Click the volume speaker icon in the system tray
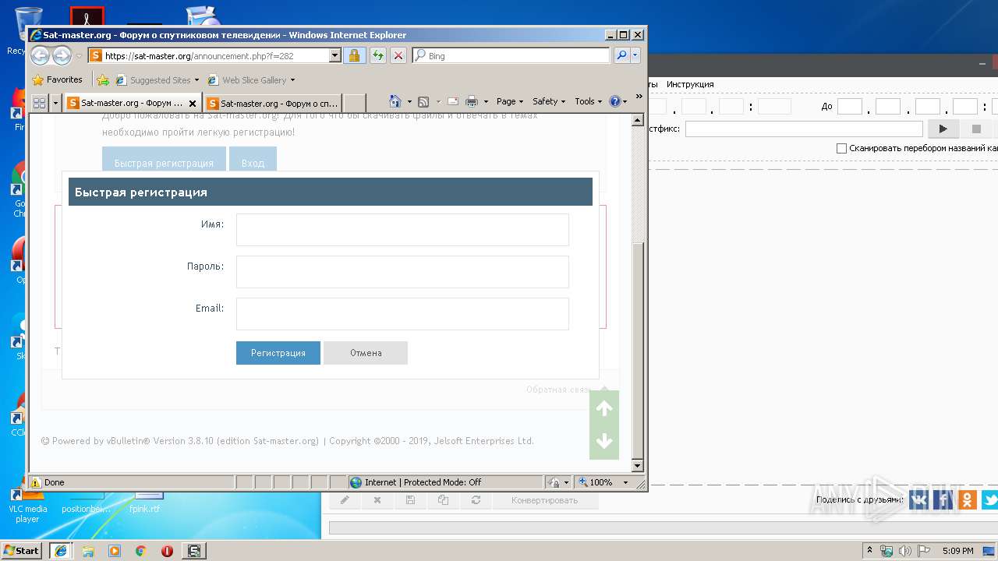 (x=906, y=551)
